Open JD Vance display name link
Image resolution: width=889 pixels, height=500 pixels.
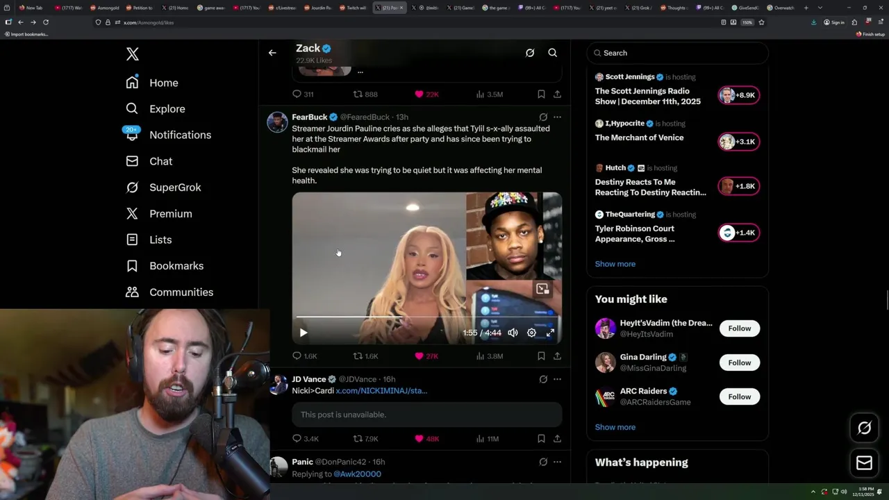point(309,379)
